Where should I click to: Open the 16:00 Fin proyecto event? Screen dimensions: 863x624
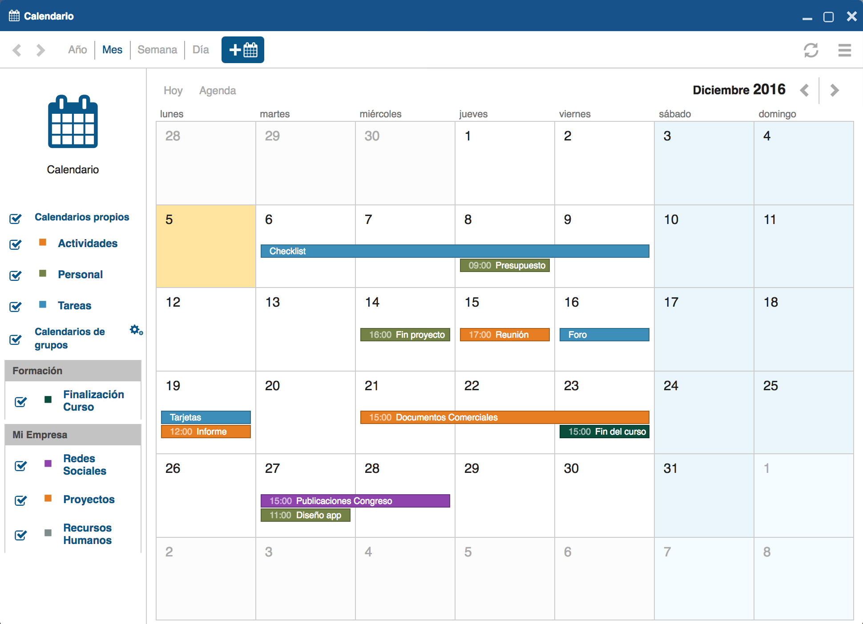(405, 335)
